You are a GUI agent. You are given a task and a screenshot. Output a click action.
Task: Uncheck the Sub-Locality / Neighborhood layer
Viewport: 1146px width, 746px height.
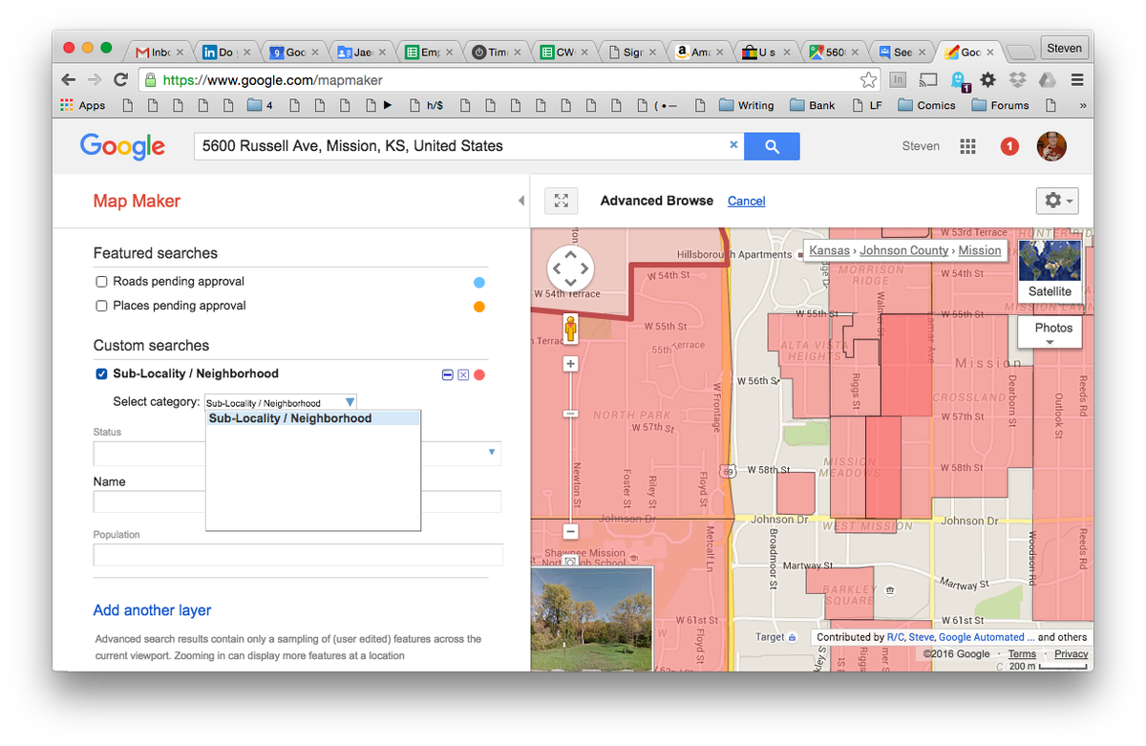point(101,373)
